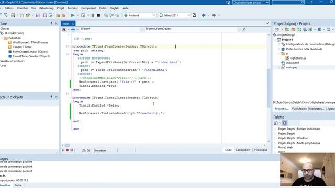Click the Refresh icon in Projets toolbar
Image resolution: width=335 pixels, height=188 pixels.
point(299,30)
